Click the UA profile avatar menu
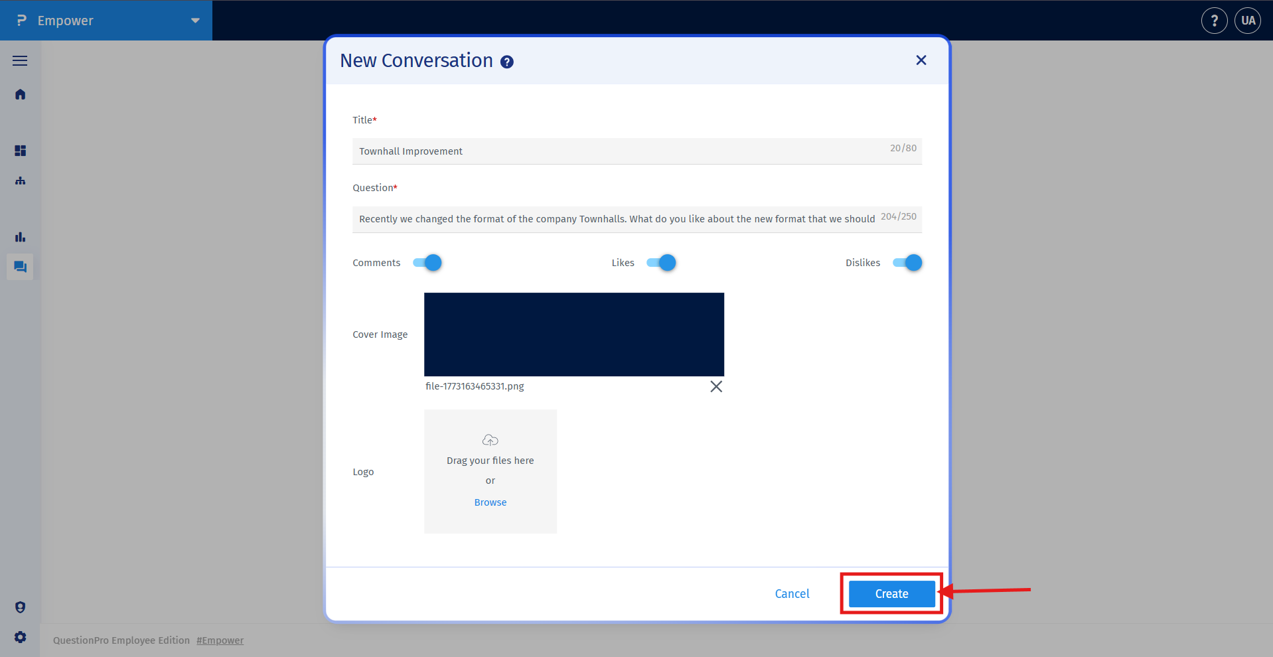This screenshot has height=657, width=1273. point(1247,20)
